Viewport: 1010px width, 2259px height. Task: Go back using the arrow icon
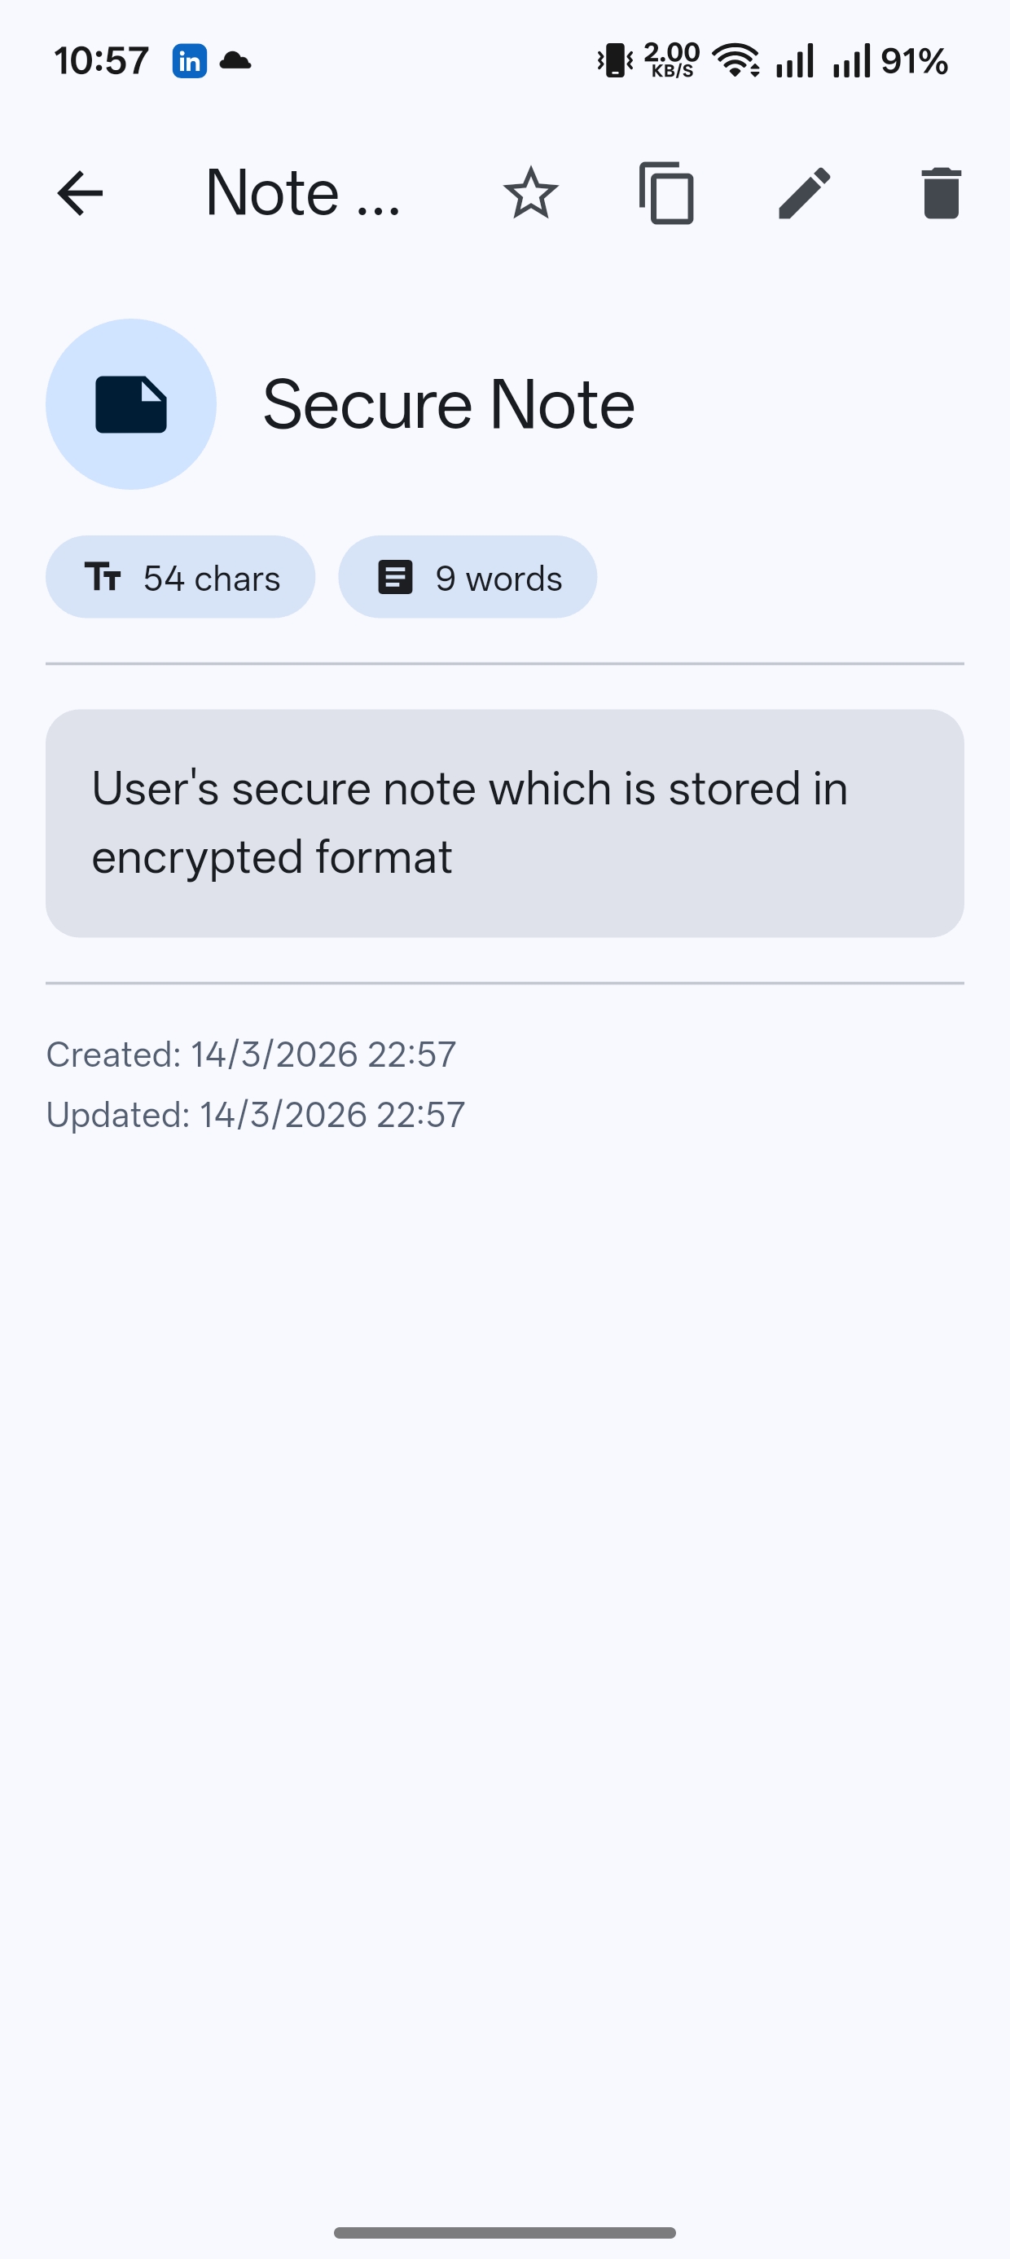(x=80, y=193)
